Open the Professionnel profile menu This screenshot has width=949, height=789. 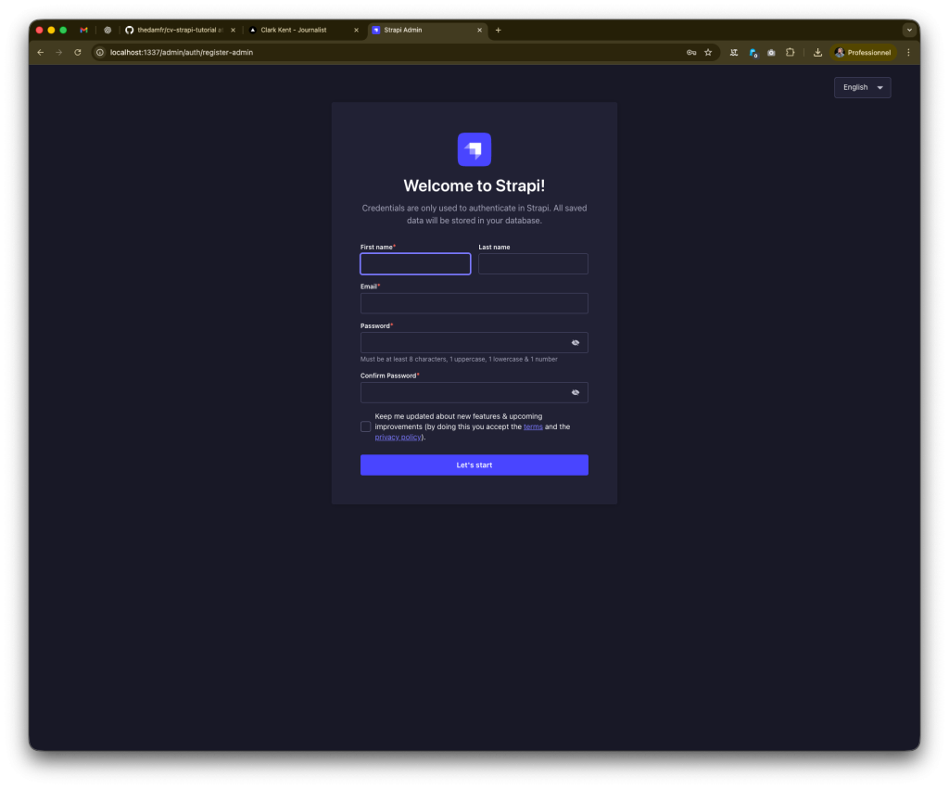coord(863,53)
